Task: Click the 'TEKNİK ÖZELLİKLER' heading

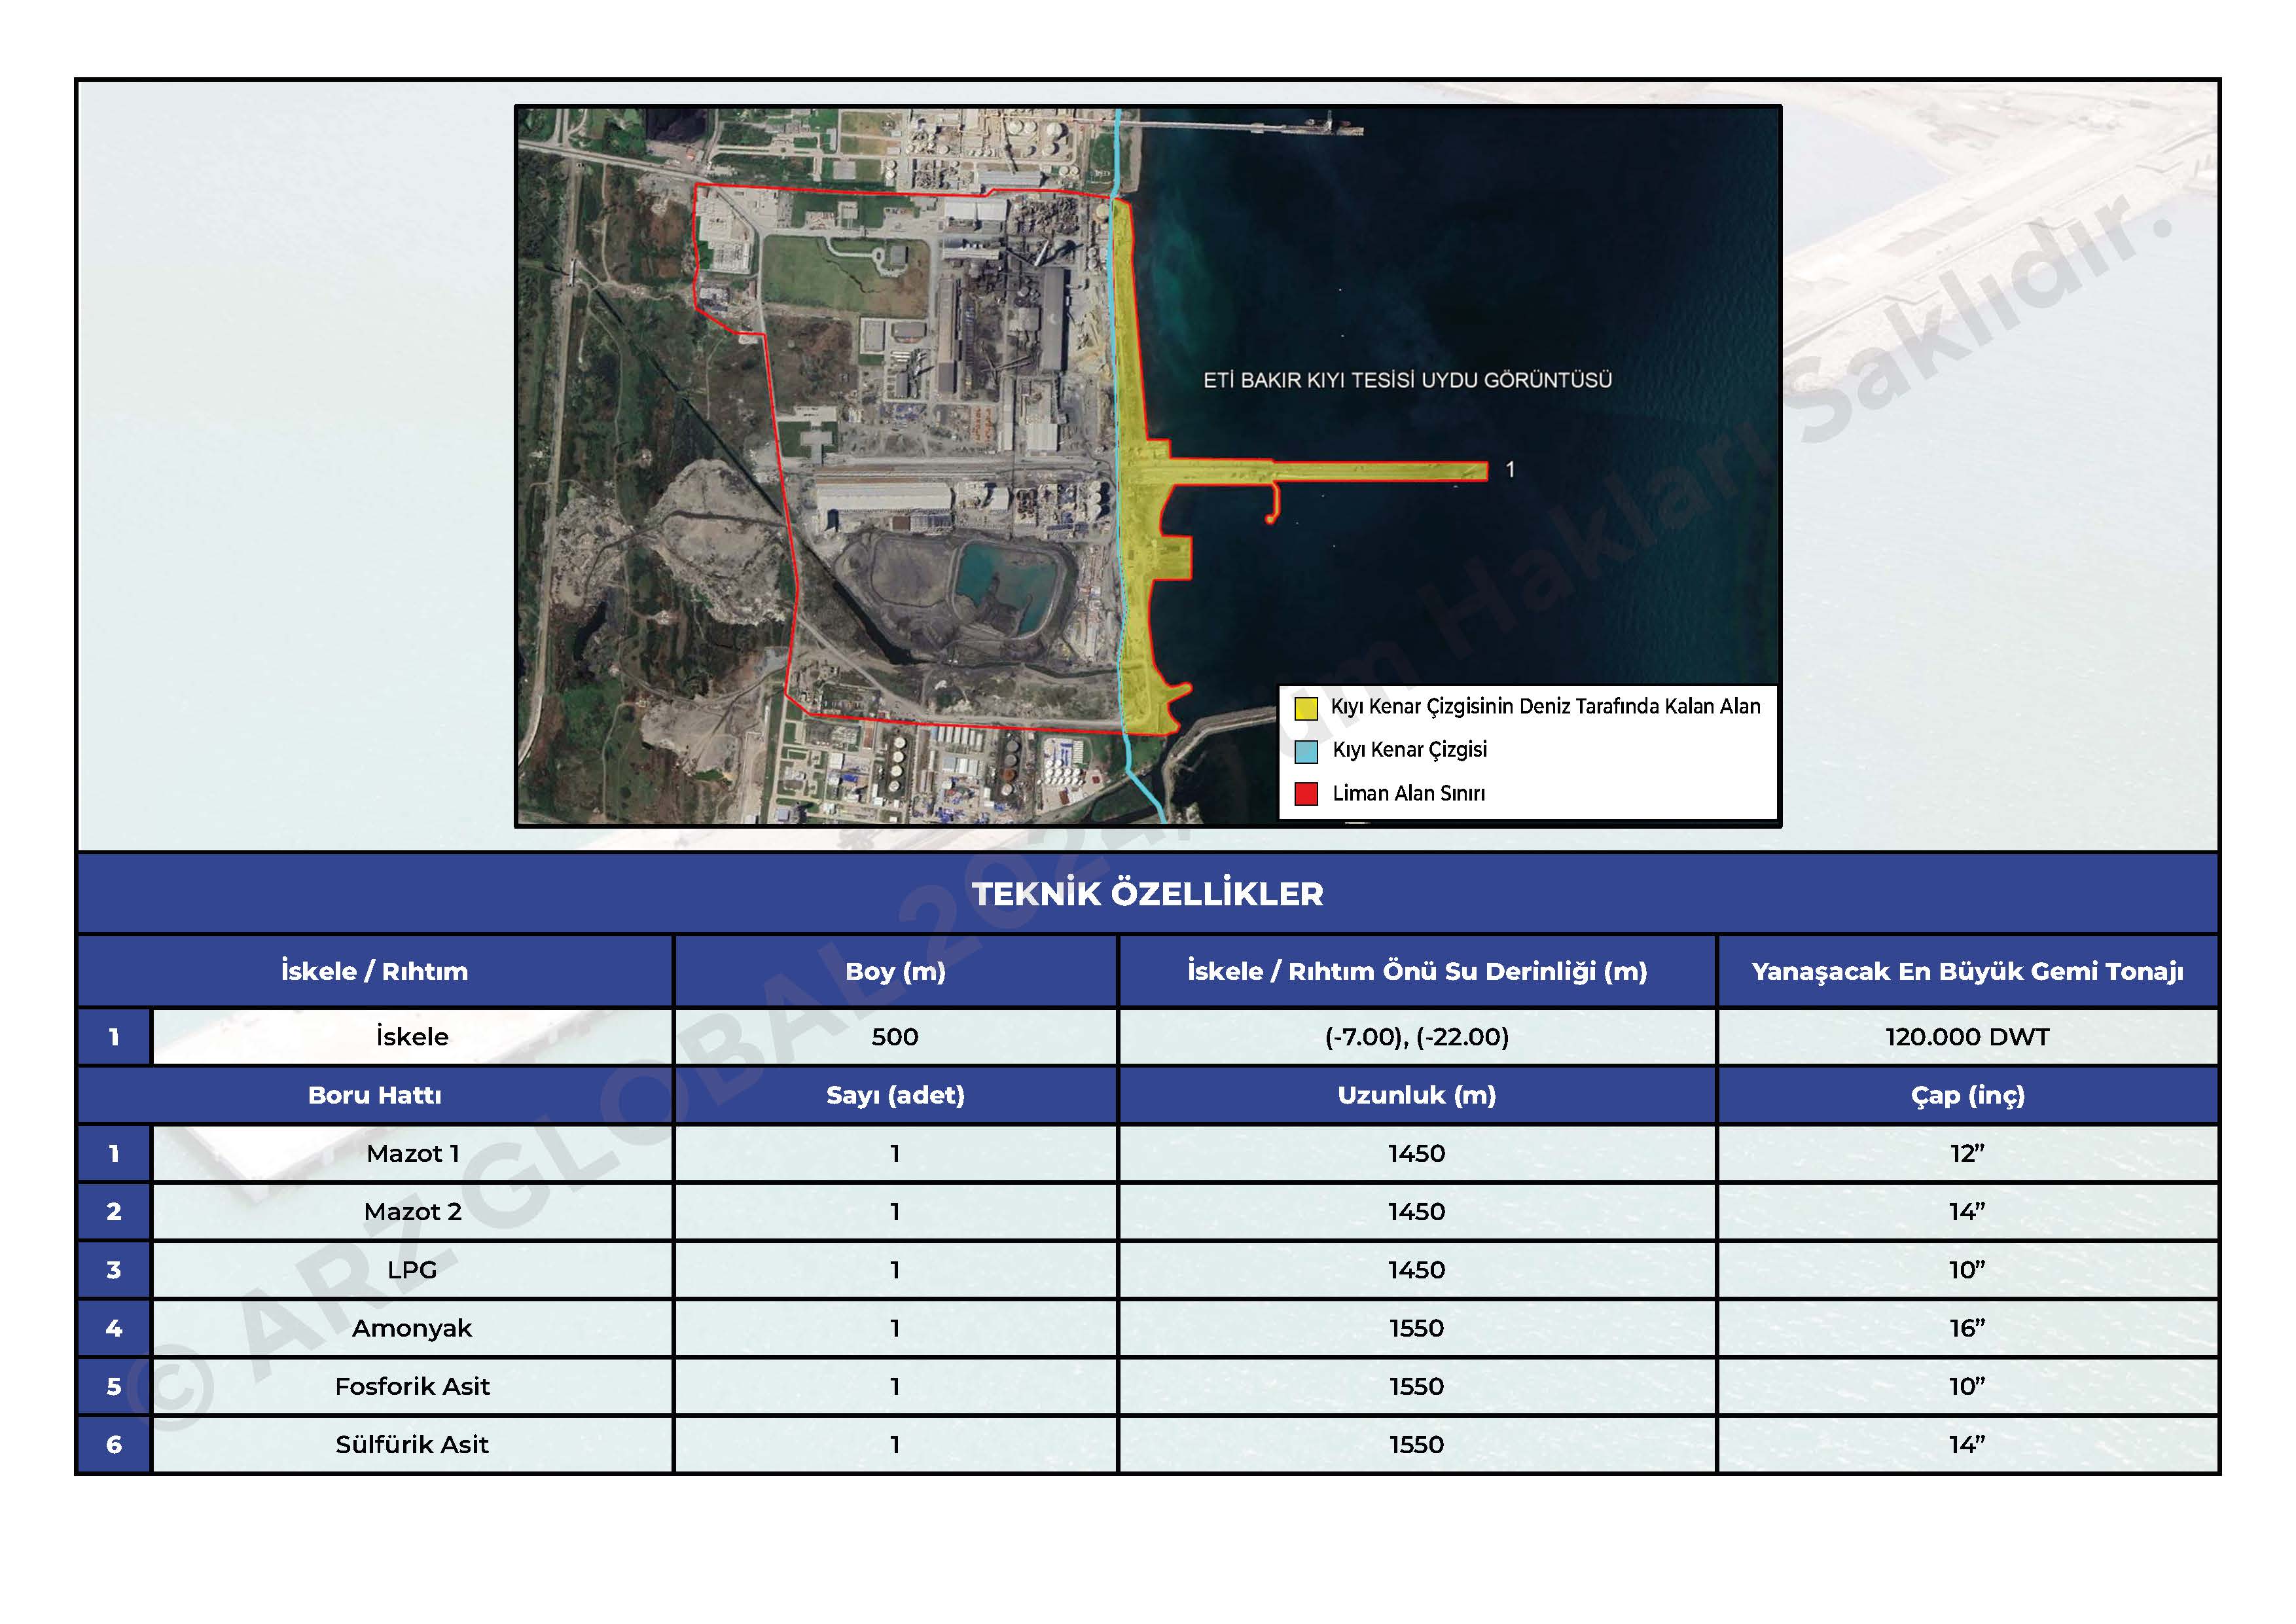Action: coord(1148,893)
